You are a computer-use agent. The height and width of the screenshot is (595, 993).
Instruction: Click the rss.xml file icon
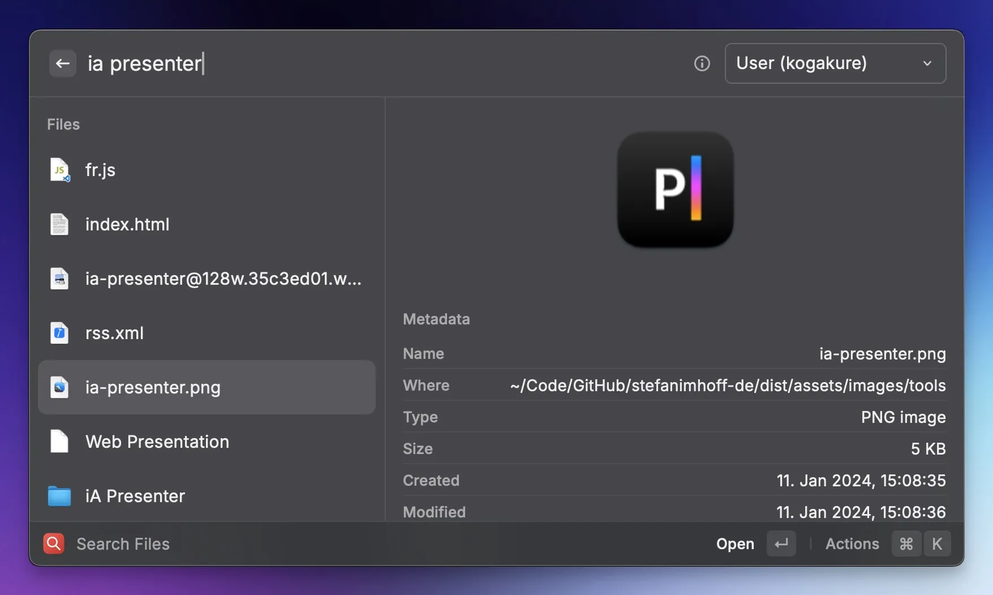pyautogui.click(x=59, y=333)
